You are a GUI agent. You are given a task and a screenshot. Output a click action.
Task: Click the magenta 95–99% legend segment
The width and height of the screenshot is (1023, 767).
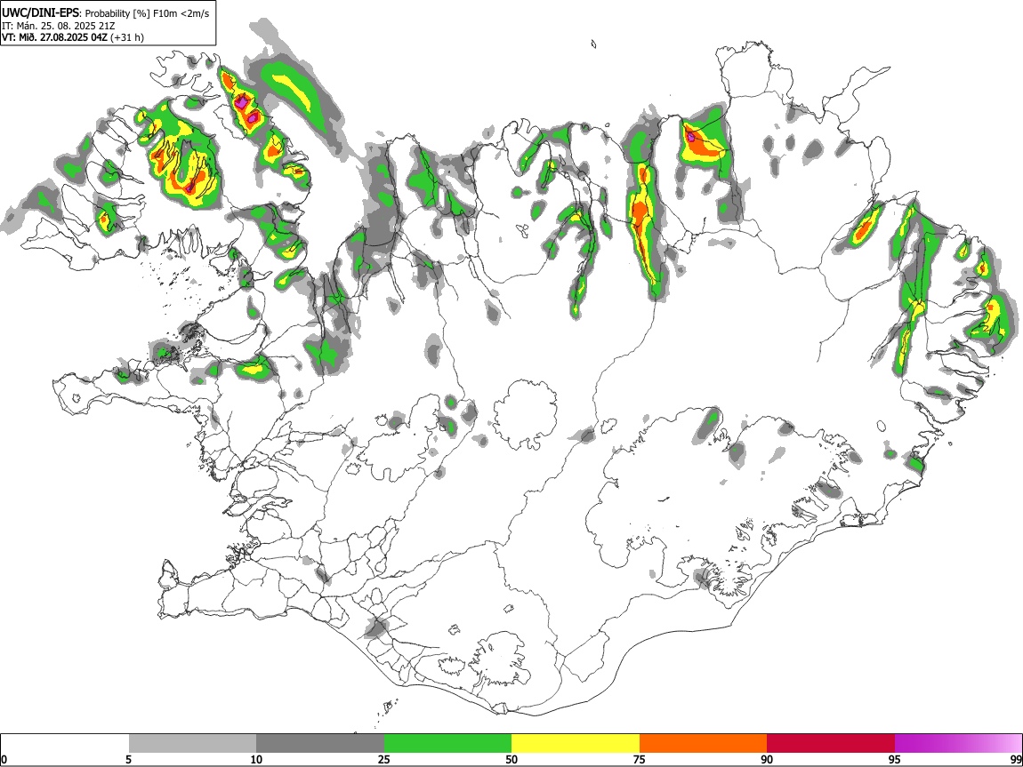click(958, 744)
